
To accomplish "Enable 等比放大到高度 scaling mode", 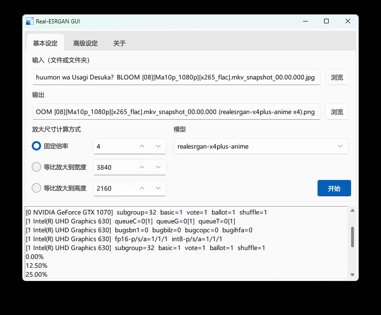I will pos(36,188).
